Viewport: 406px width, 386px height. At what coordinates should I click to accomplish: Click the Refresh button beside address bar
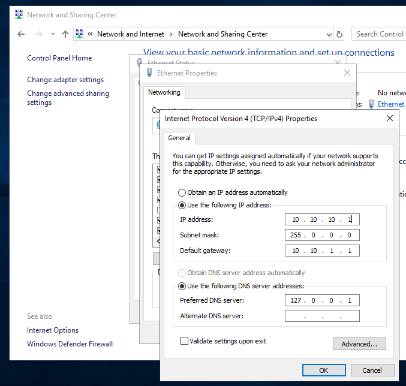[339, 34]
